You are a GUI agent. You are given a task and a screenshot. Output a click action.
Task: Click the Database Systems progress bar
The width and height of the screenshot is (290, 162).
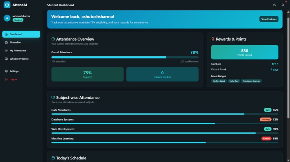pos(165,124)
